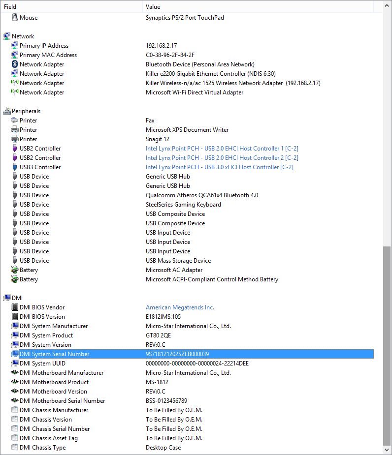Click the Mouse row icon
The height and width of the screenshot is (455, 392).
click(15, 17)
